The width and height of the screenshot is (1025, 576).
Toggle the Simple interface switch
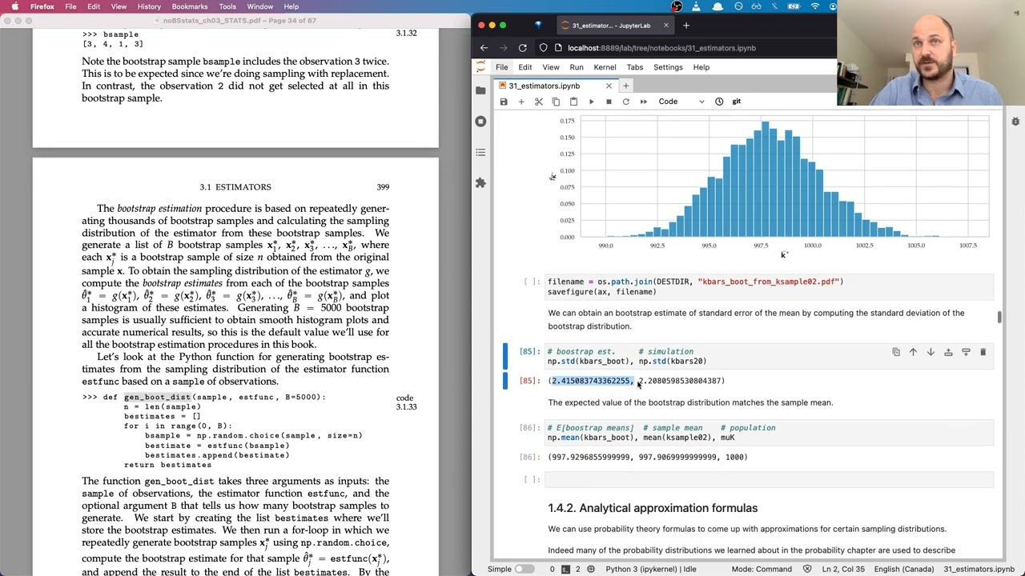(524, 569)
